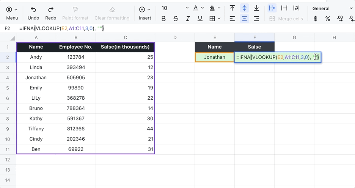Expand fill color dropdown arrow
This screenshot has height=188, width=355.
click(x=219, y=8)
